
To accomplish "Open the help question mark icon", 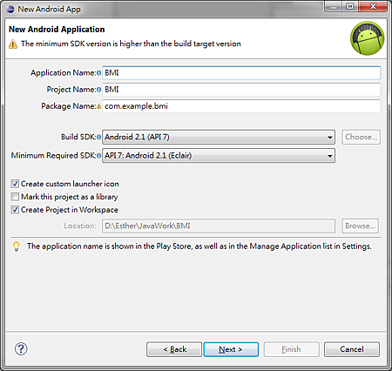I will pyautogui.click(x=21, y=349).
